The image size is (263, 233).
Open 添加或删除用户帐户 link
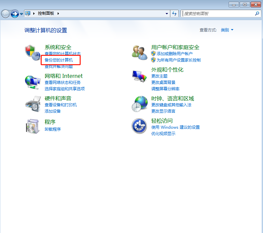[174, 53]
